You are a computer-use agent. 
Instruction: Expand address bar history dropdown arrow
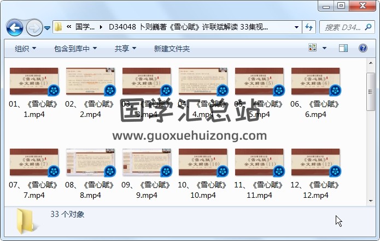pyautogui.click(x=296, y=27)
